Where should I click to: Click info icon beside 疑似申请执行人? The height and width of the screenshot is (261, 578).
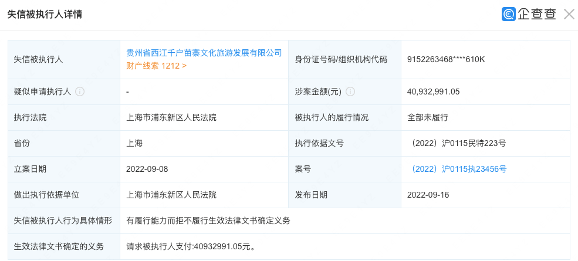[80, 91]
